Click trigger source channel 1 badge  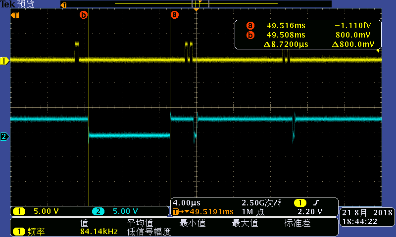(x=300, y=203)
